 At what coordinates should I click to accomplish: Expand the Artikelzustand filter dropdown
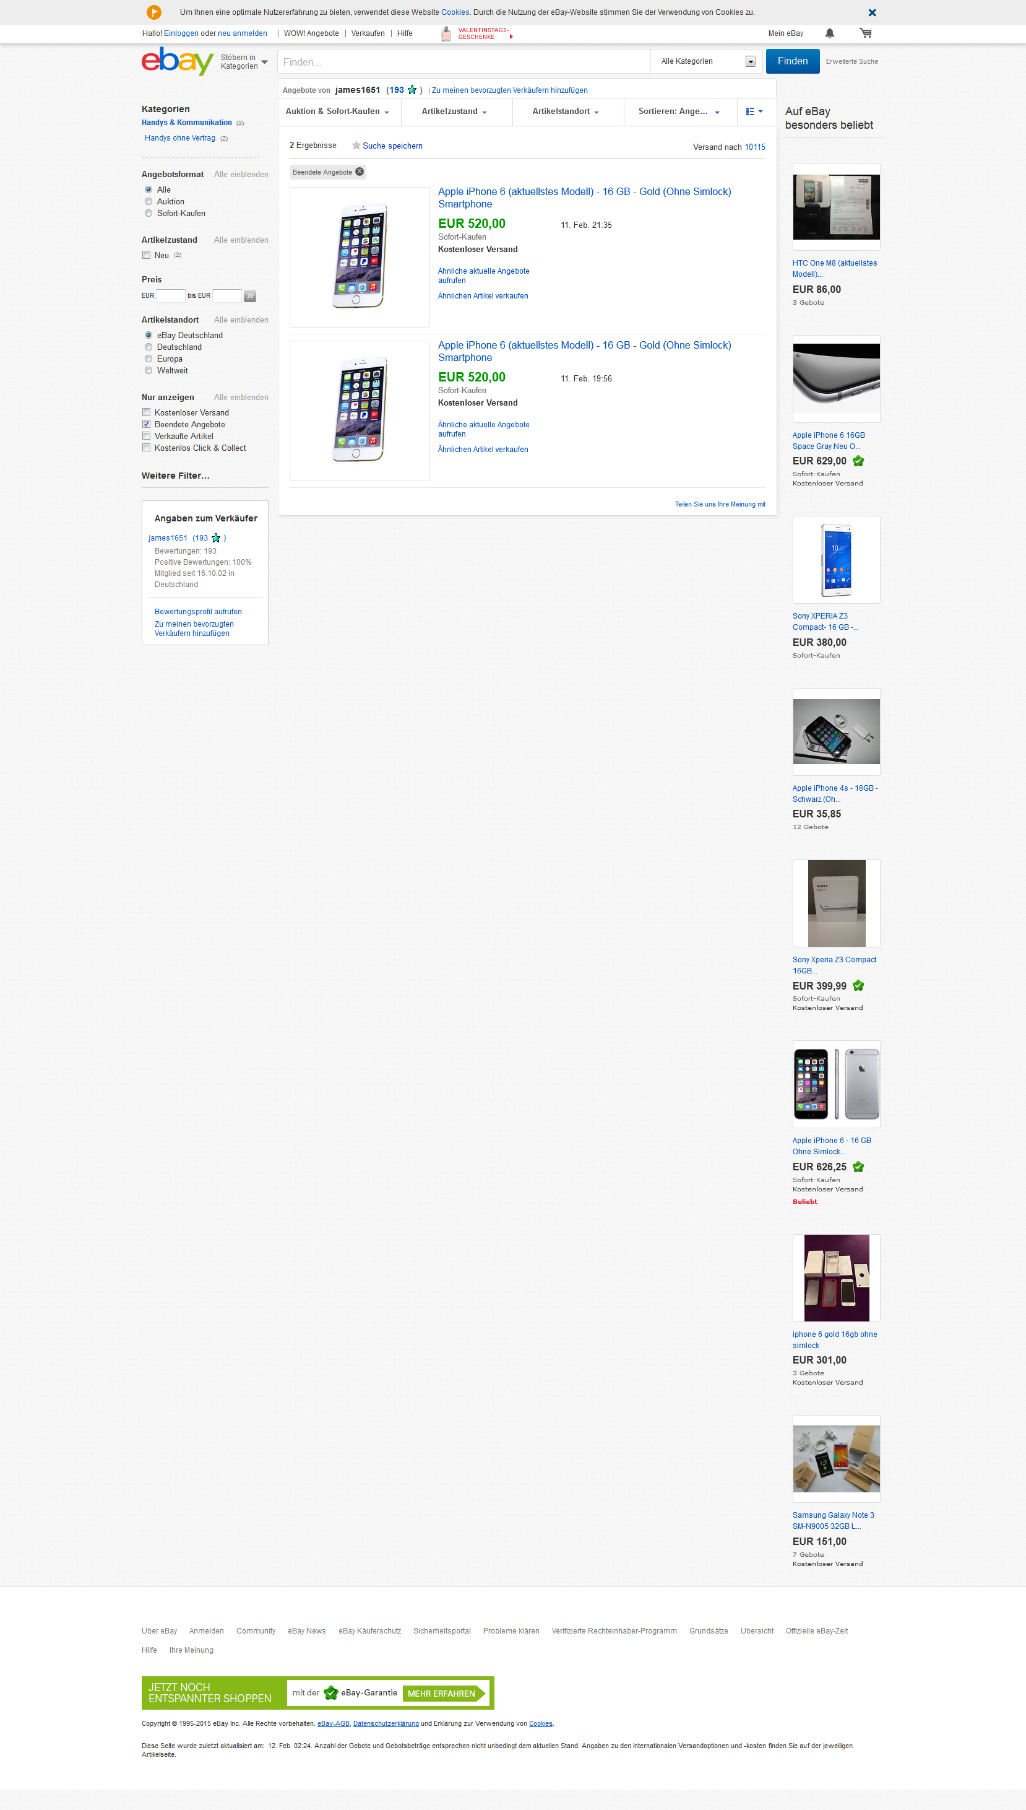(x=454, y=111)
